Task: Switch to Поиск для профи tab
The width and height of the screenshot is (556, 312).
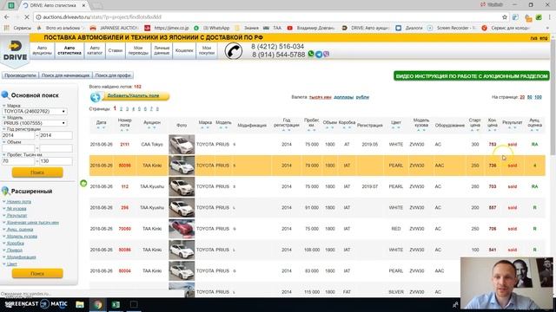Action: coord(113,75)
